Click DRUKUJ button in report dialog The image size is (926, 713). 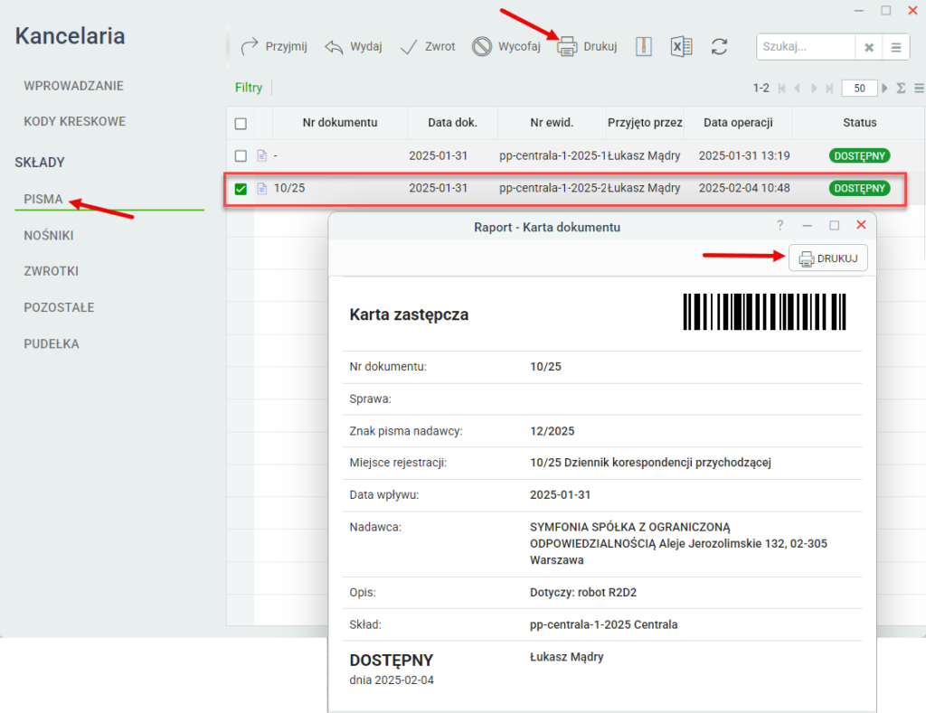[828, 258]
